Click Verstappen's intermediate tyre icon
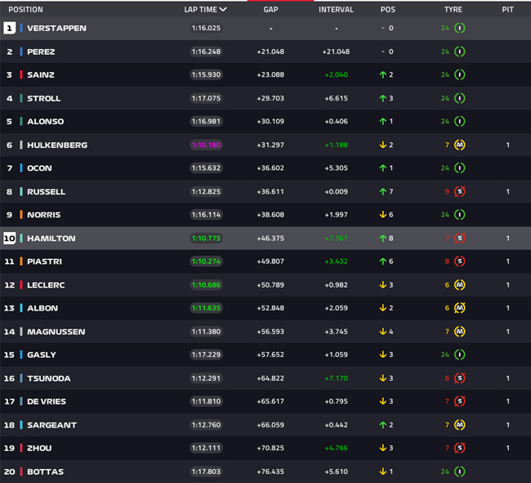The height and width of the screenshot is (483, 531). (x=460, y=28)
